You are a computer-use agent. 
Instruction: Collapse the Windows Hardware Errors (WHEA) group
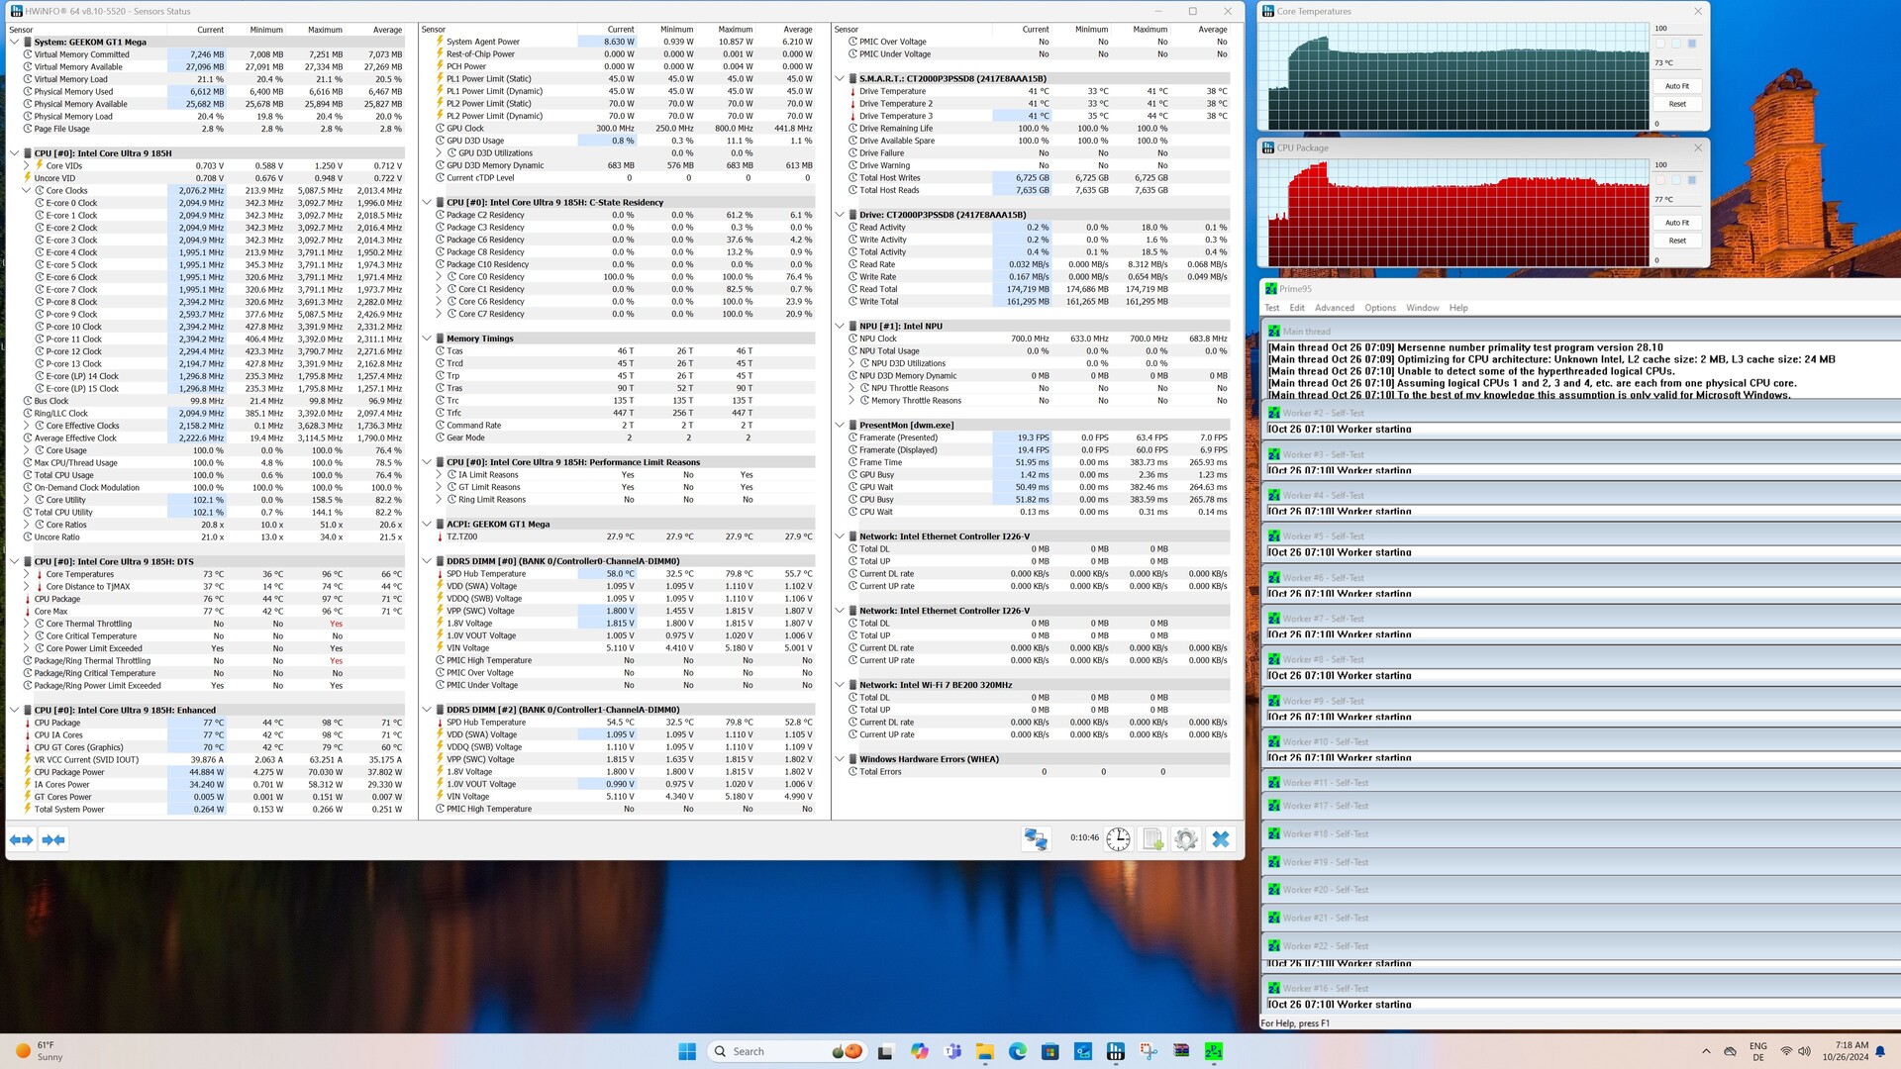(x=840, y=759)
